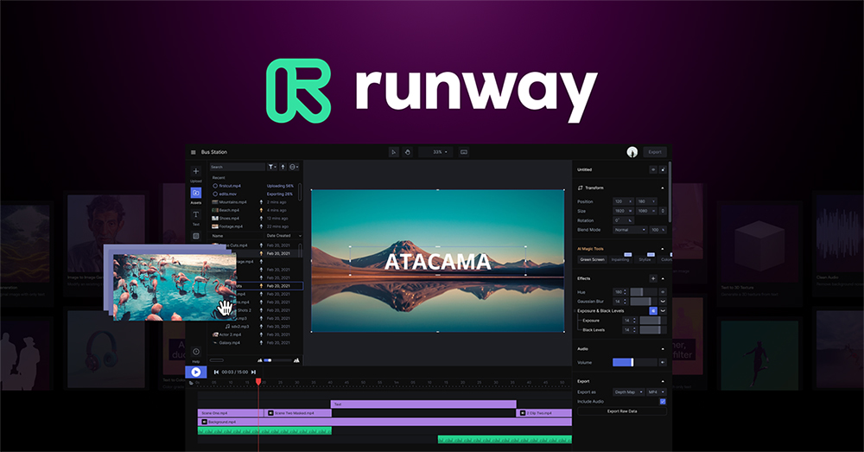Image resolution: width=864 pixels, height=452 pixels.
Task: Open the view options dropdown beside upload arrow
Action: click(294, 167)
